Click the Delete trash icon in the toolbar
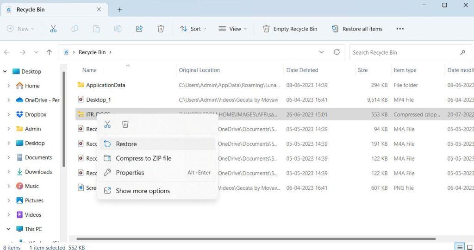This screenshot has height=250, width=474. [161, 29]
